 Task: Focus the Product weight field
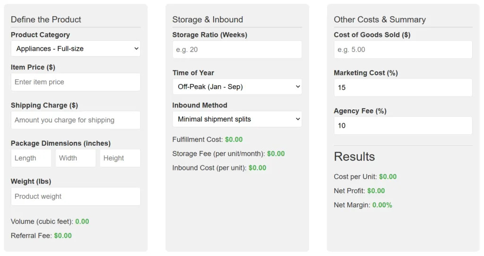pos(76,196)
